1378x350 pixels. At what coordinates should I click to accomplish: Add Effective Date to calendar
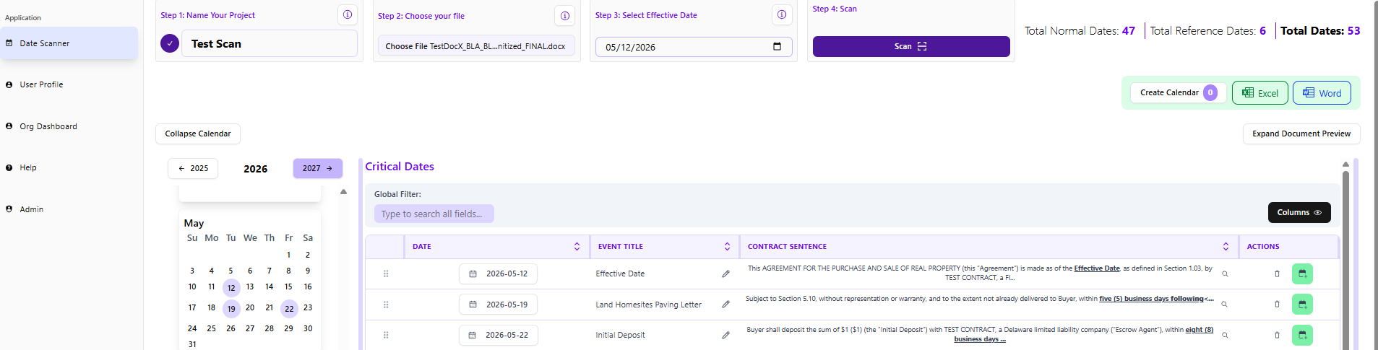pyautogui.click(x=1302, y=274)
